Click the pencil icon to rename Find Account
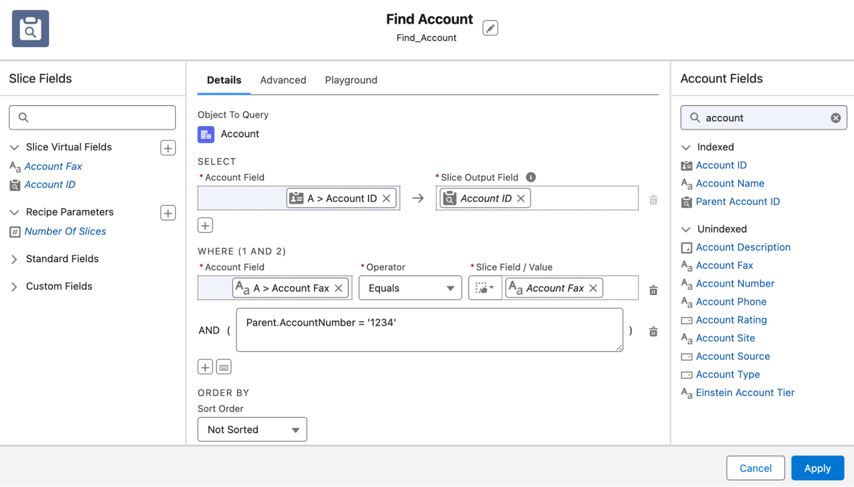Image resolution: width=854 pixels, height=487 pixels. pos(490,27)
